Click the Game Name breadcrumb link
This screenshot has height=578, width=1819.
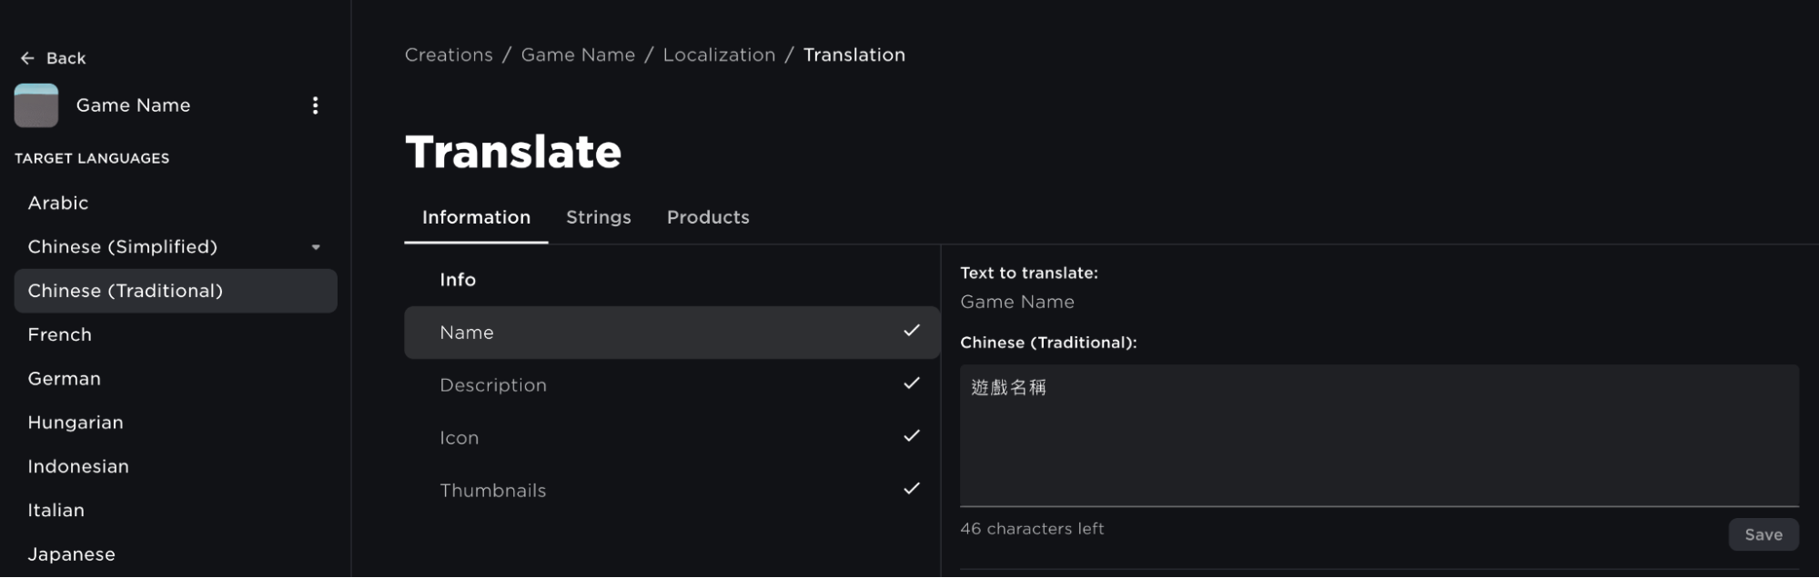[x=578, y=55]
